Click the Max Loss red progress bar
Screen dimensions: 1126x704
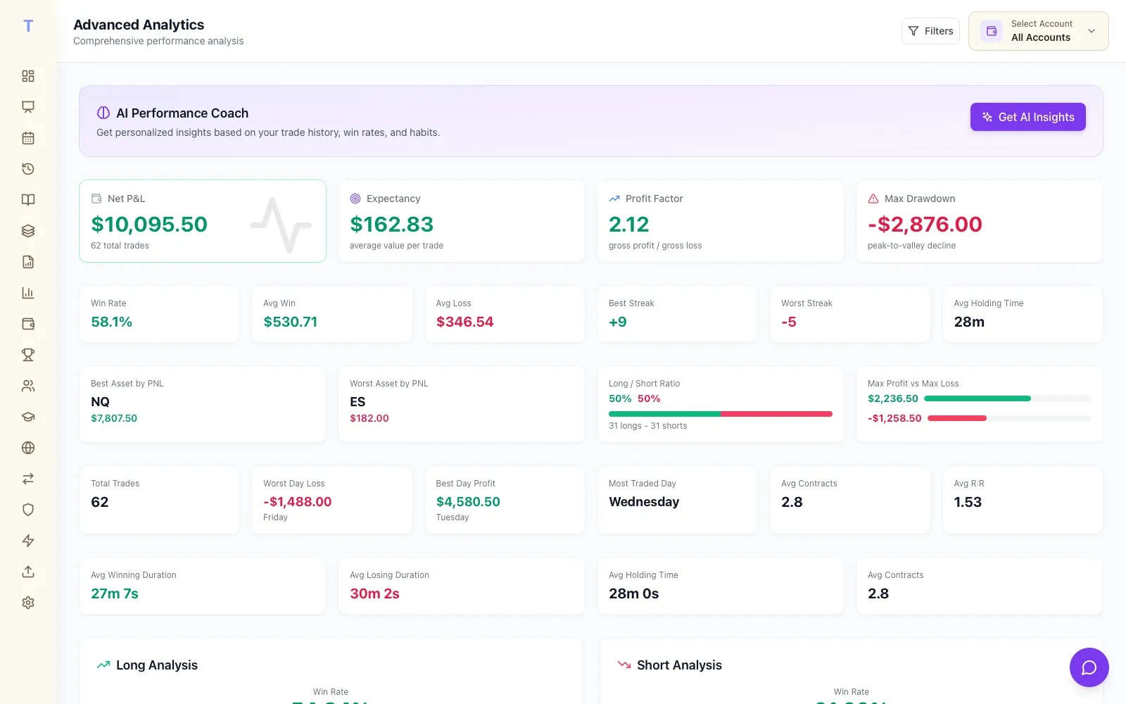[x=957, y=418]
